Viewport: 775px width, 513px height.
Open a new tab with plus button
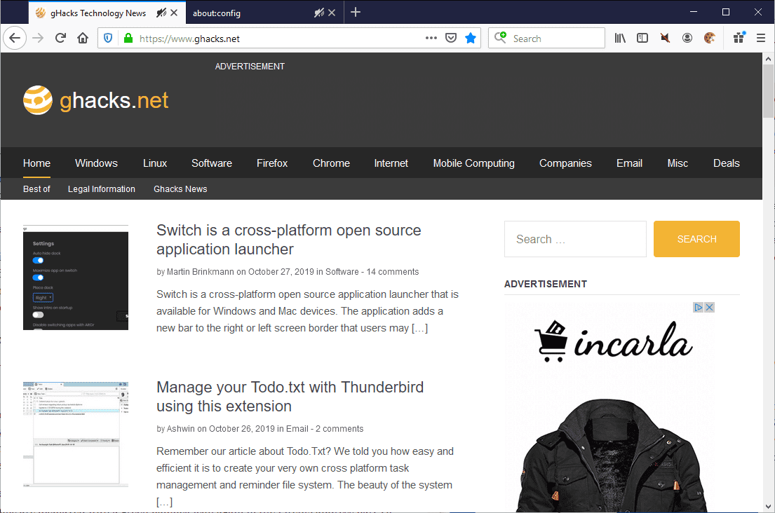[x=356, y=13]
